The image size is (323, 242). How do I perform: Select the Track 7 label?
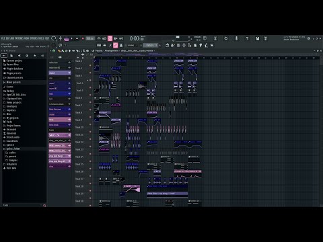79,106
